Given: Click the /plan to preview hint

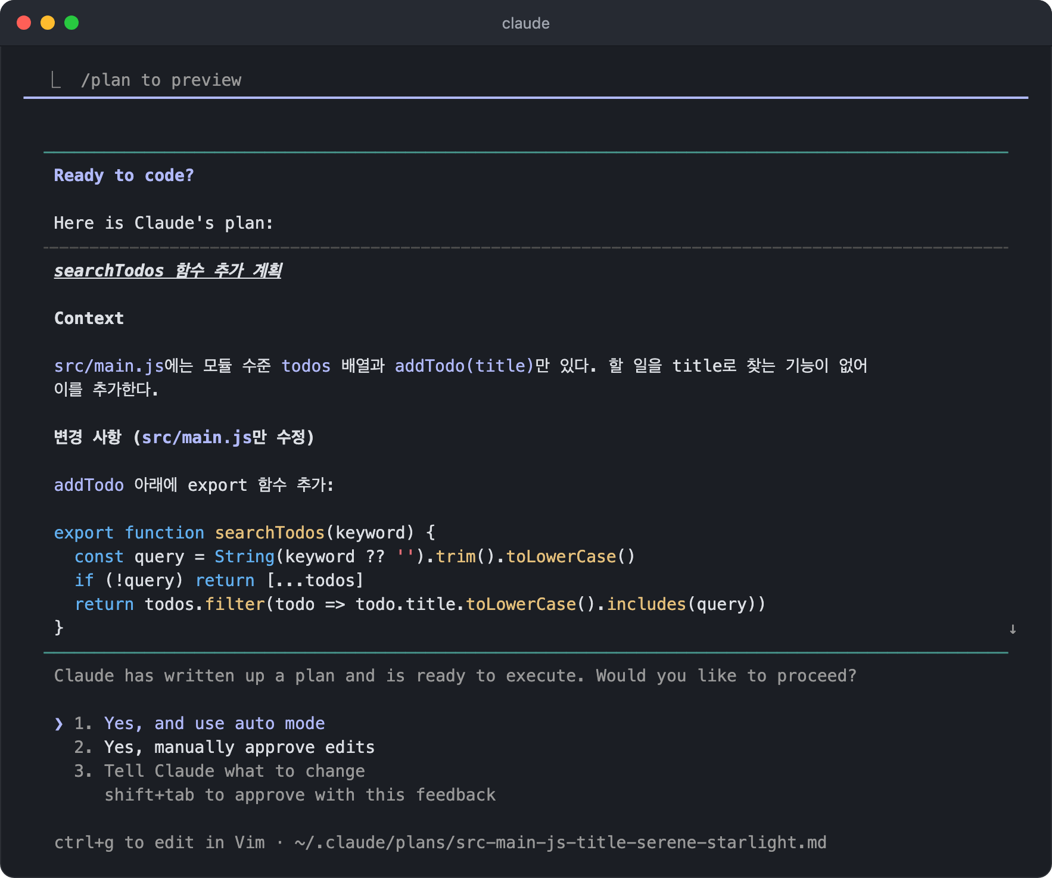Looking at the screenshot, I should (161, 80).
